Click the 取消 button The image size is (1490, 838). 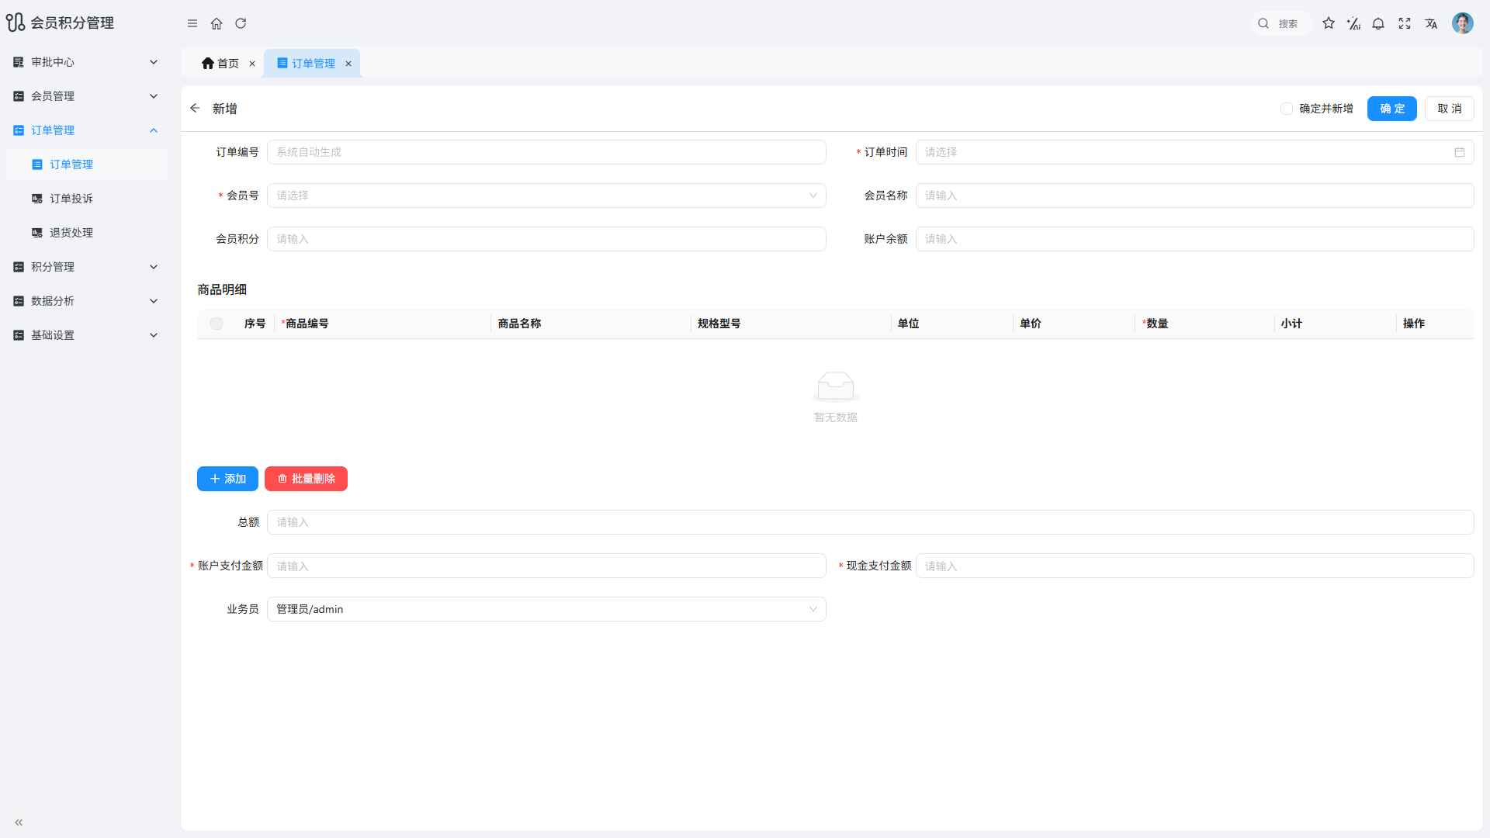tap(1450, 109)
